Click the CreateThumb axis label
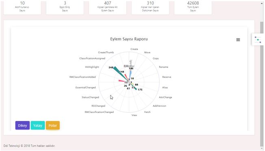Viewport: 265px width, 151px height. pos(106,52)
